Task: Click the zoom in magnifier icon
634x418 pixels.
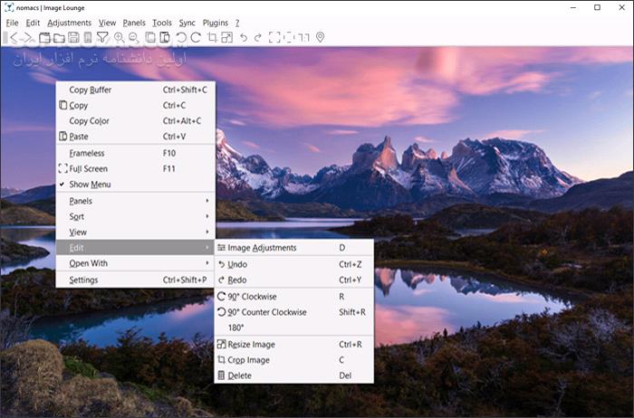Action: [x=119, y=37]
